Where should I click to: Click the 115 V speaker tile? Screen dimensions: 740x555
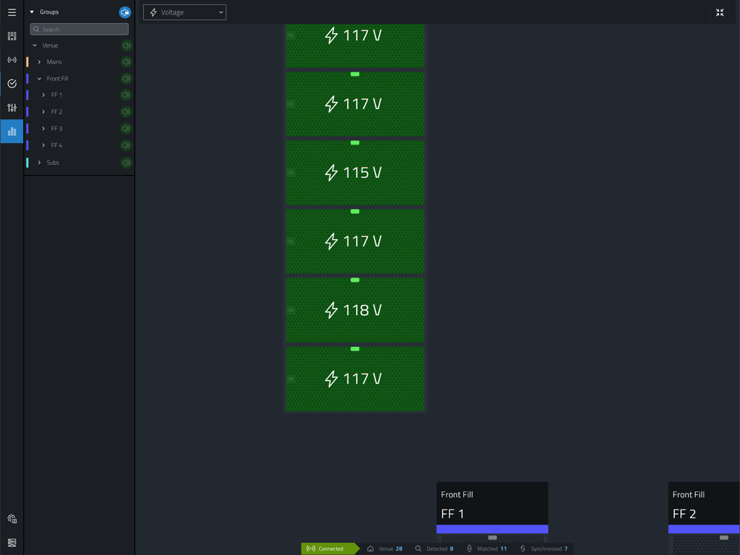[355, 173]
